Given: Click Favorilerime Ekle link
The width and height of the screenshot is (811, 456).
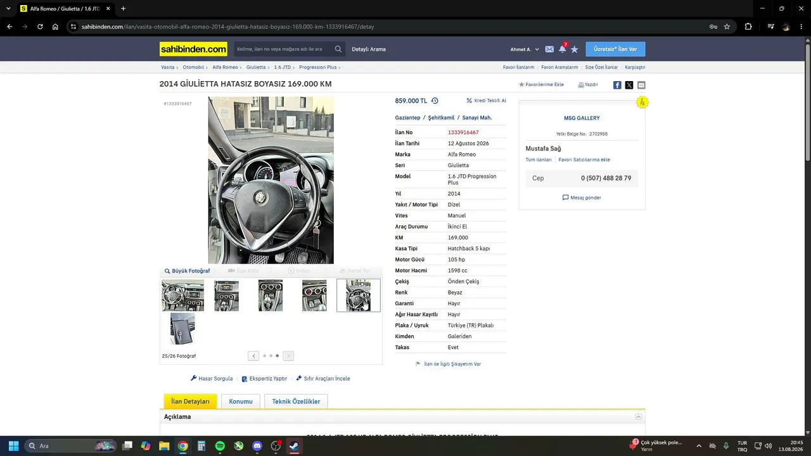Looking at the screenshot, I should 541,85.
